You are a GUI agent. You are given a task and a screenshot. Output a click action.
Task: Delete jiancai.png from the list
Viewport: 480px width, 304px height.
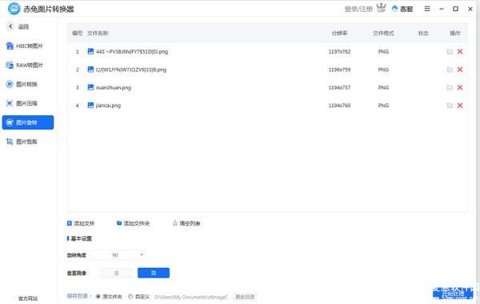coord(460,106)
